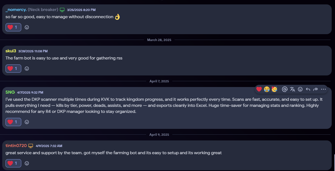This screenshot has height=171, width=335.
Task: Add reaction smiley under tintin0720's message
Action: (x=27, y=163)
